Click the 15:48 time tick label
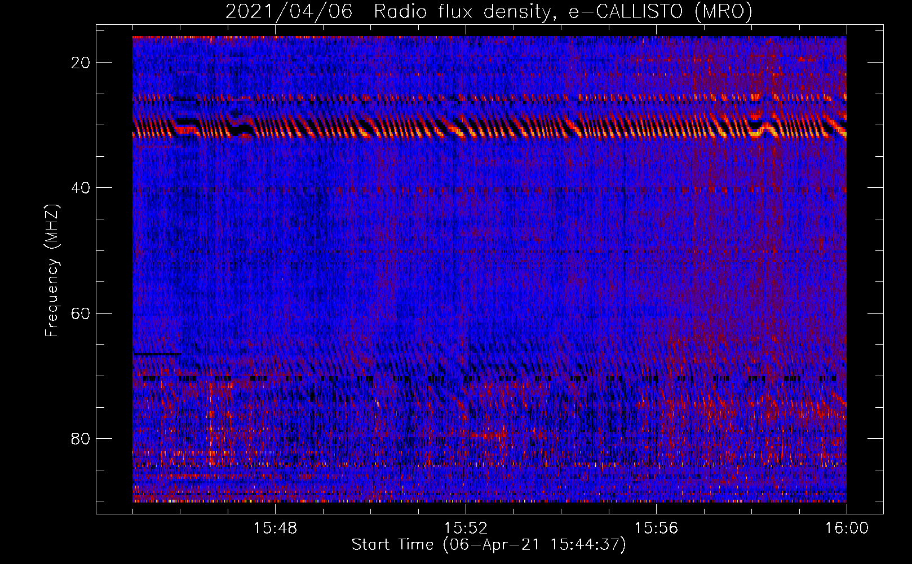This screenshot has height=564, width=912. pos(276,528)
